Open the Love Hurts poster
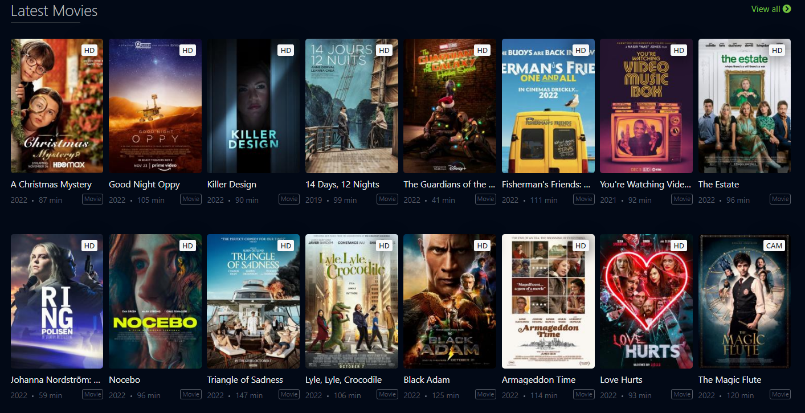The image size is (805, 413). [646, 301]
